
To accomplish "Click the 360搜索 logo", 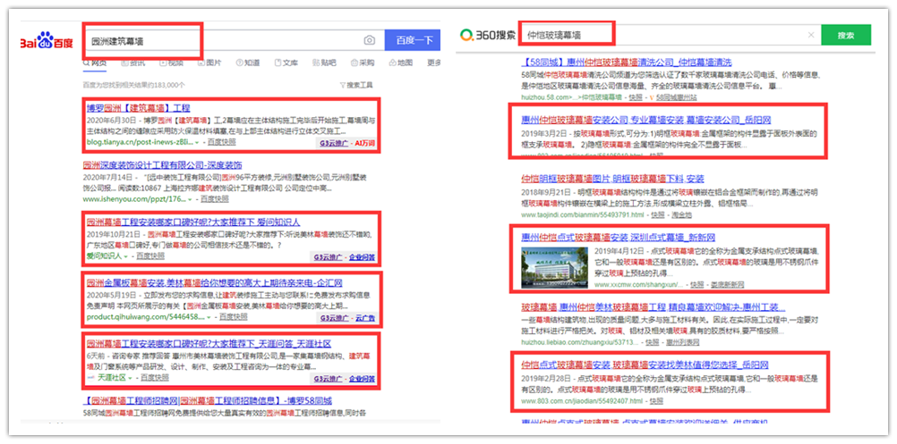I will coord(487,36).
